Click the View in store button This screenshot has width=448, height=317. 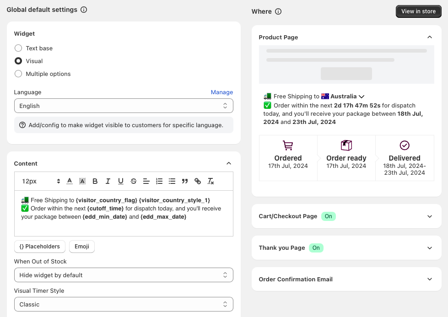(x=418, y=11)
